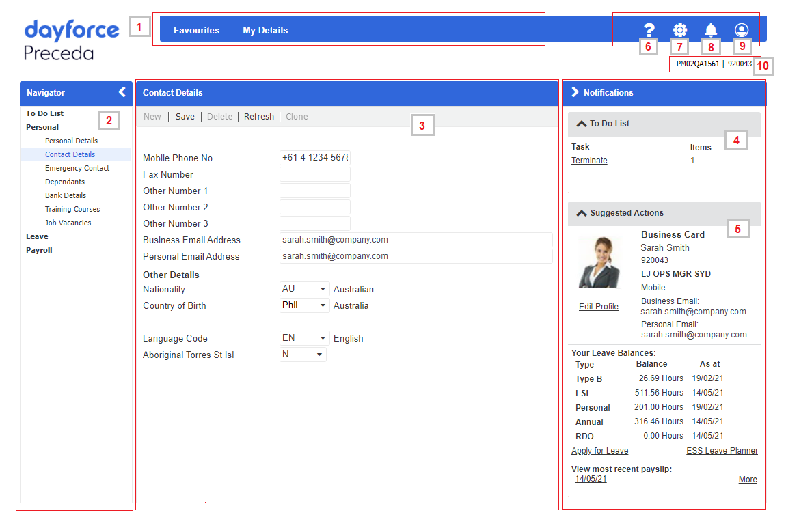Open the Help question mark icon
The width and height of the screenshot is (786, 526).
point(649,30)
